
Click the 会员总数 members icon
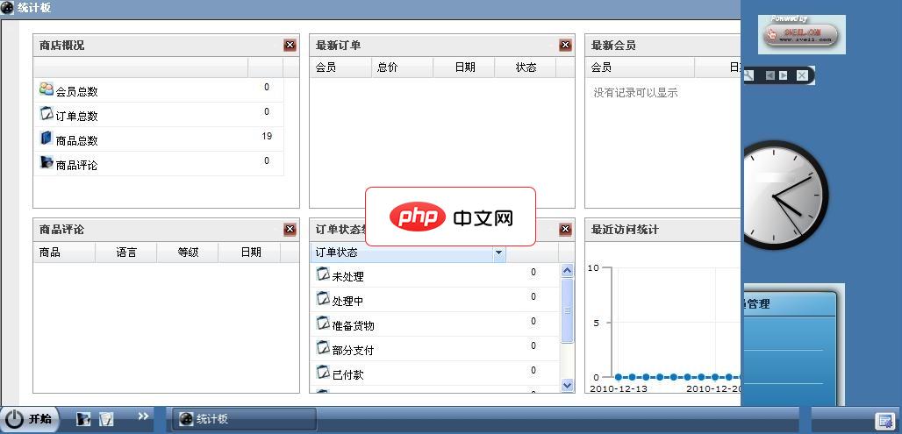tap(47, 89)
